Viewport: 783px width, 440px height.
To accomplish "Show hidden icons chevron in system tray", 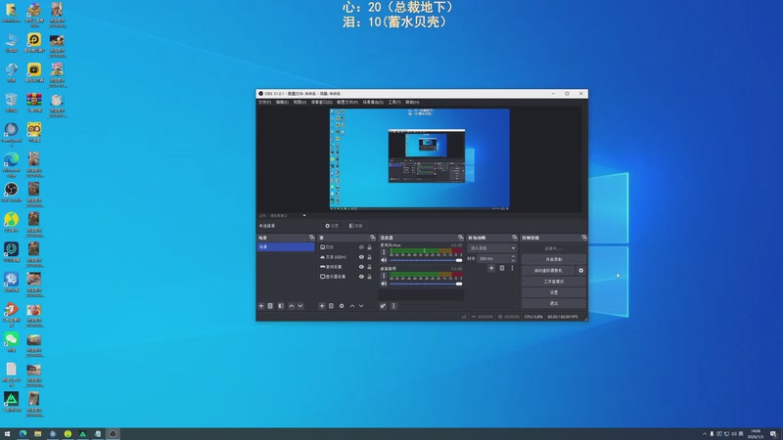I will 705,434.
